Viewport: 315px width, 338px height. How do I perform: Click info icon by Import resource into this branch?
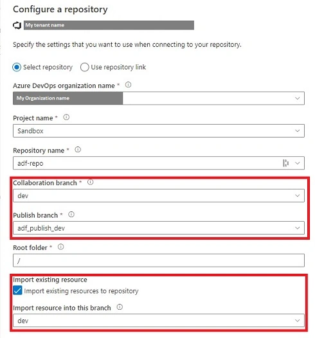[120, 307]
